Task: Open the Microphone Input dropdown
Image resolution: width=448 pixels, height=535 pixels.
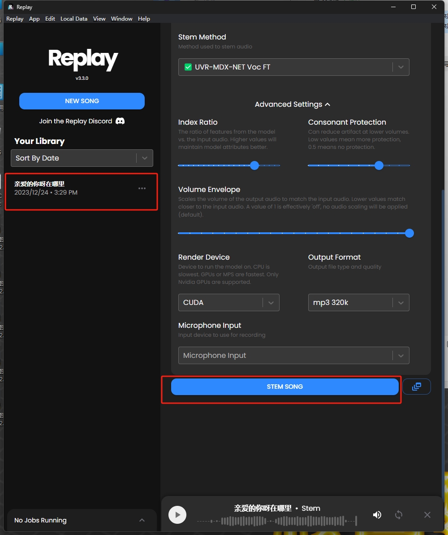Action: 293,355
